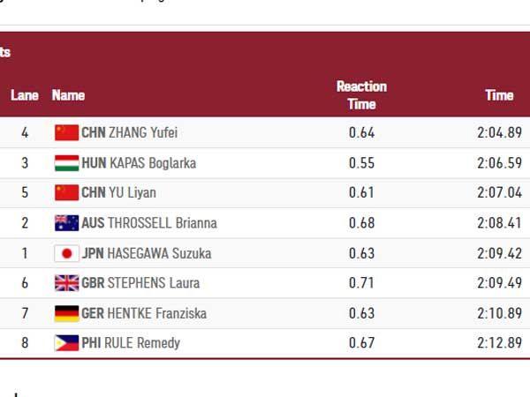Click the Time column header
This screenshot has width=530, height=397.
499,95
